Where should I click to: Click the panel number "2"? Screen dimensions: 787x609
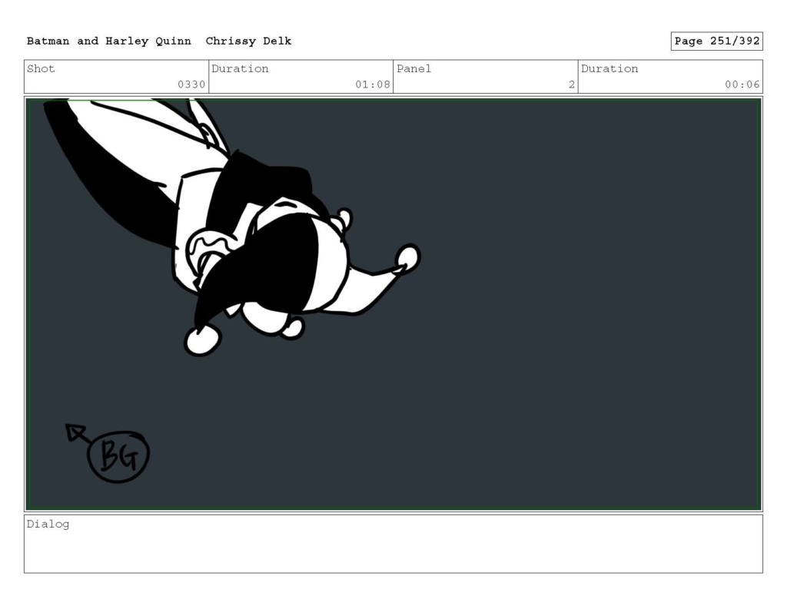tap(571, 84)
